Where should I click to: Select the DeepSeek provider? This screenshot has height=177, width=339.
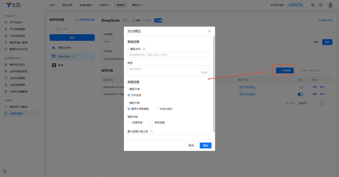(72, 56)
